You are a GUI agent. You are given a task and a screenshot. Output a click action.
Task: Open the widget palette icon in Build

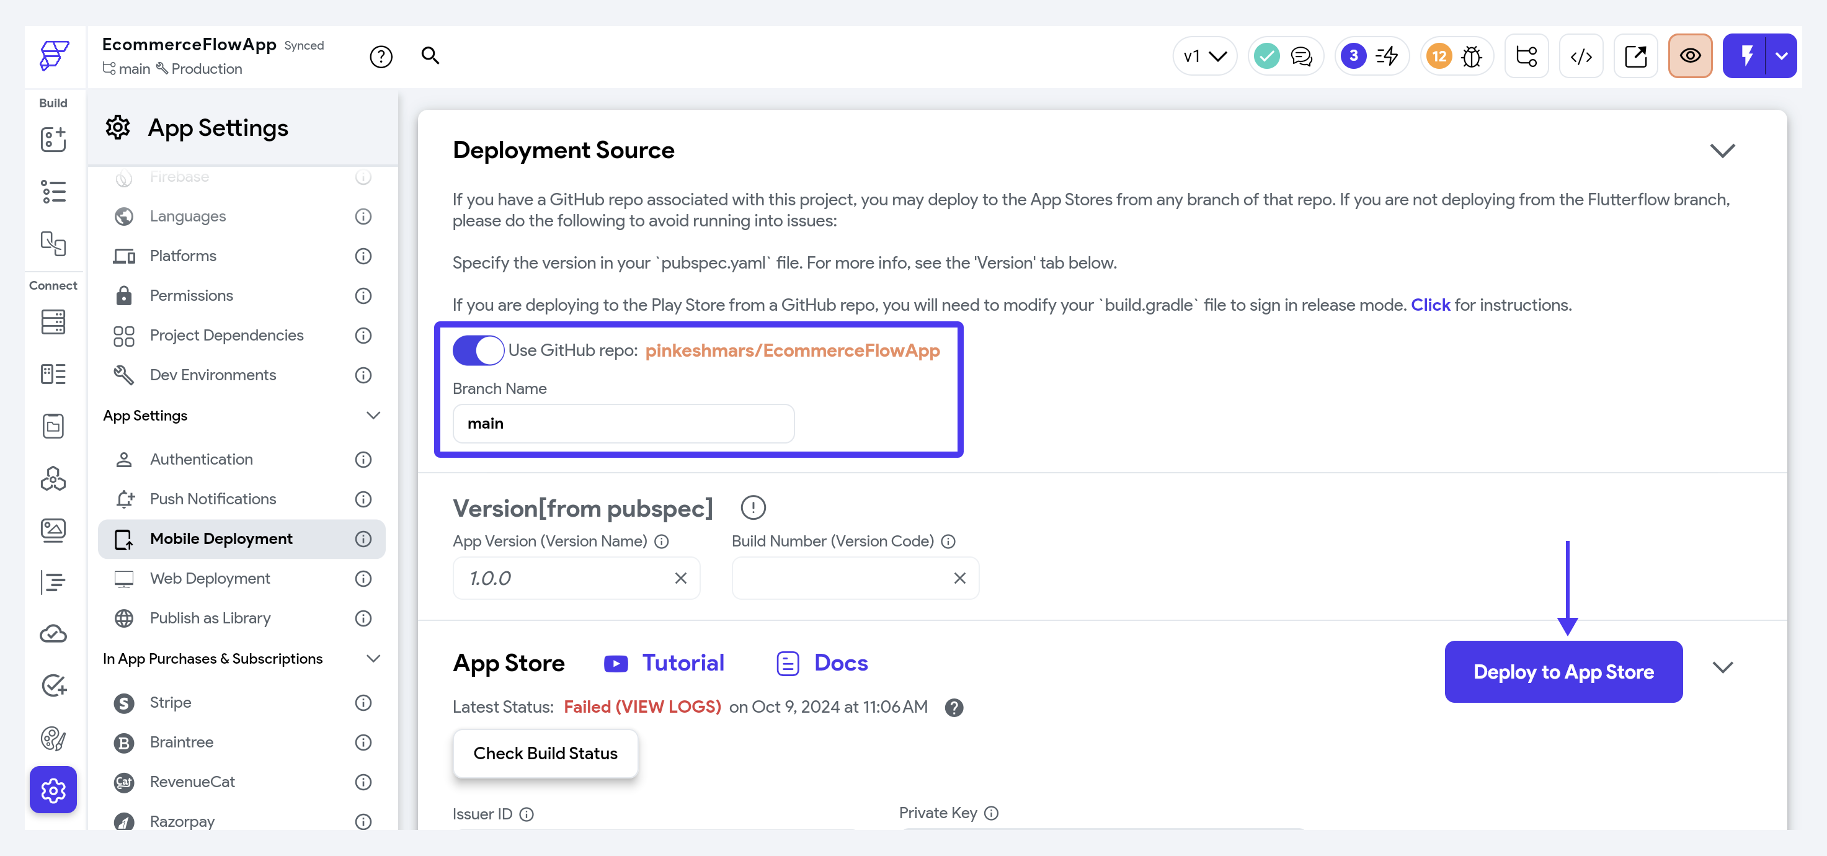coord(53,139)
